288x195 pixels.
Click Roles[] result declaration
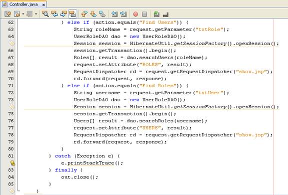95,58
